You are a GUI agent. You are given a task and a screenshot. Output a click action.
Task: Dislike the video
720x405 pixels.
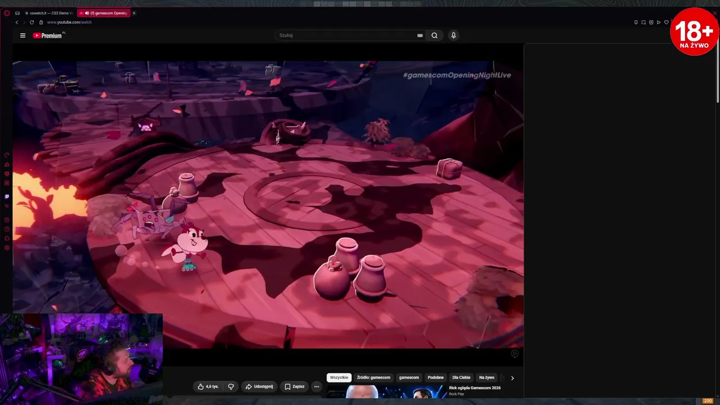click(231, 386)
